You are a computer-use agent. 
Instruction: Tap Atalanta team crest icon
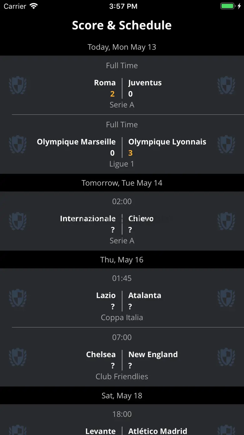[x=226, y=298]
